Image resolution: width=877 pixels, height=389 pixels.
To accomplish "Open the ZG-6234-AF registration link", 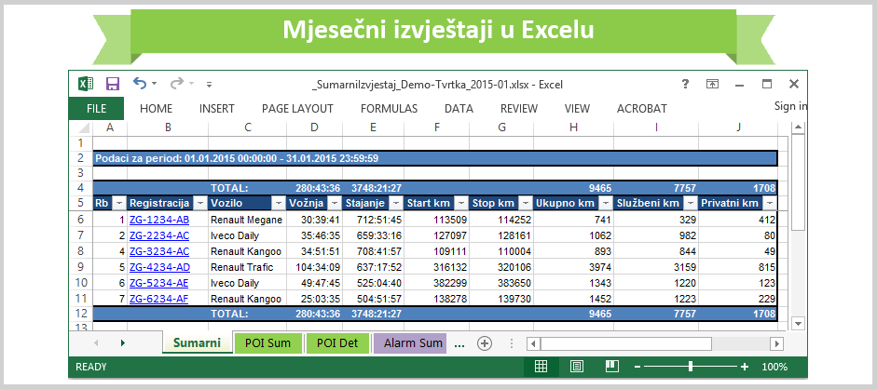I will (158, 299).
